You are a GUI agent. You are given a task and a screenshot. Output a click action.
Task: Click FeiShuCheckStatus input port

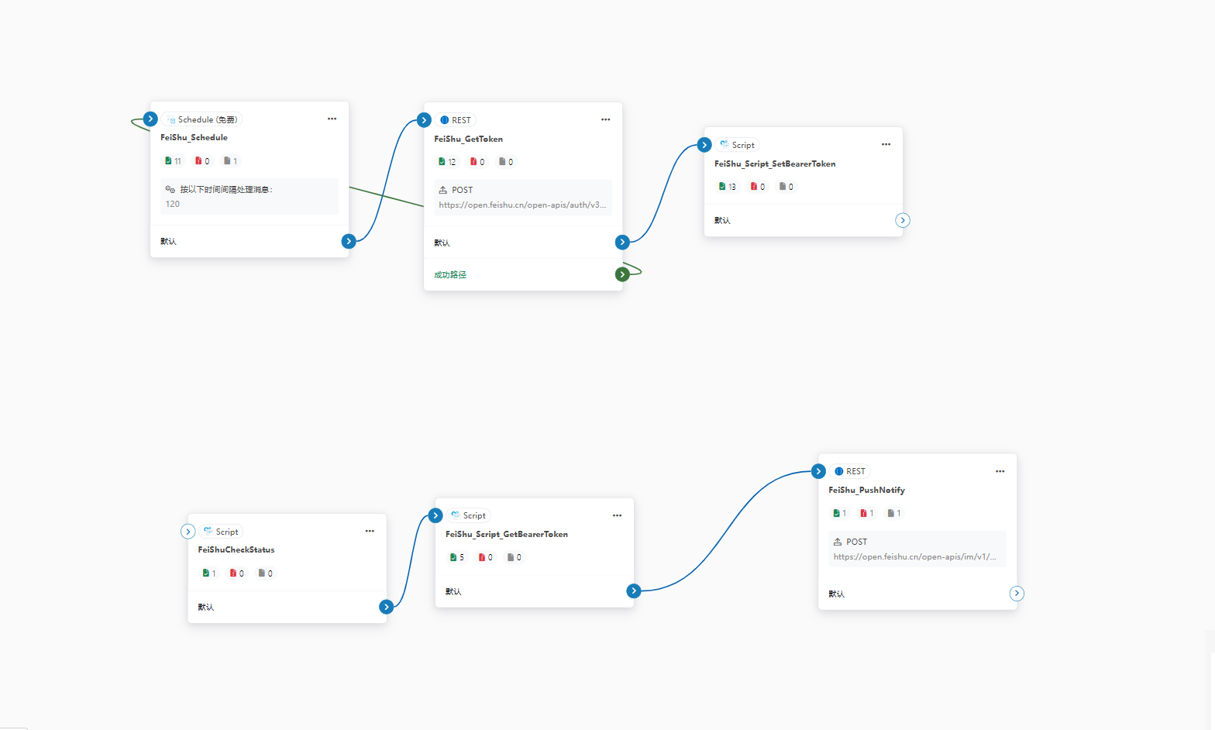point(188,532)
